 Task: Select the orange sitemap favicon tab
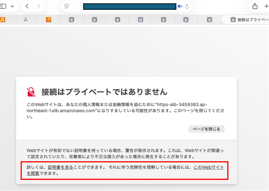coord(3,20)
